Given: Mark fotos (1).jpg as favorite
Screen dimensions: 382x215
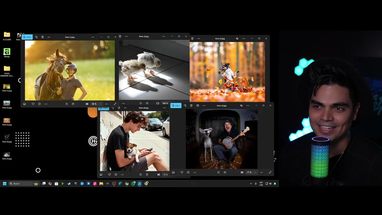Looking at the screenshot, I should [33, 104].
